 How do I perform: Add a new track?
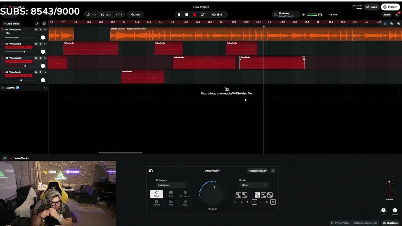click(x=11, y=24)
